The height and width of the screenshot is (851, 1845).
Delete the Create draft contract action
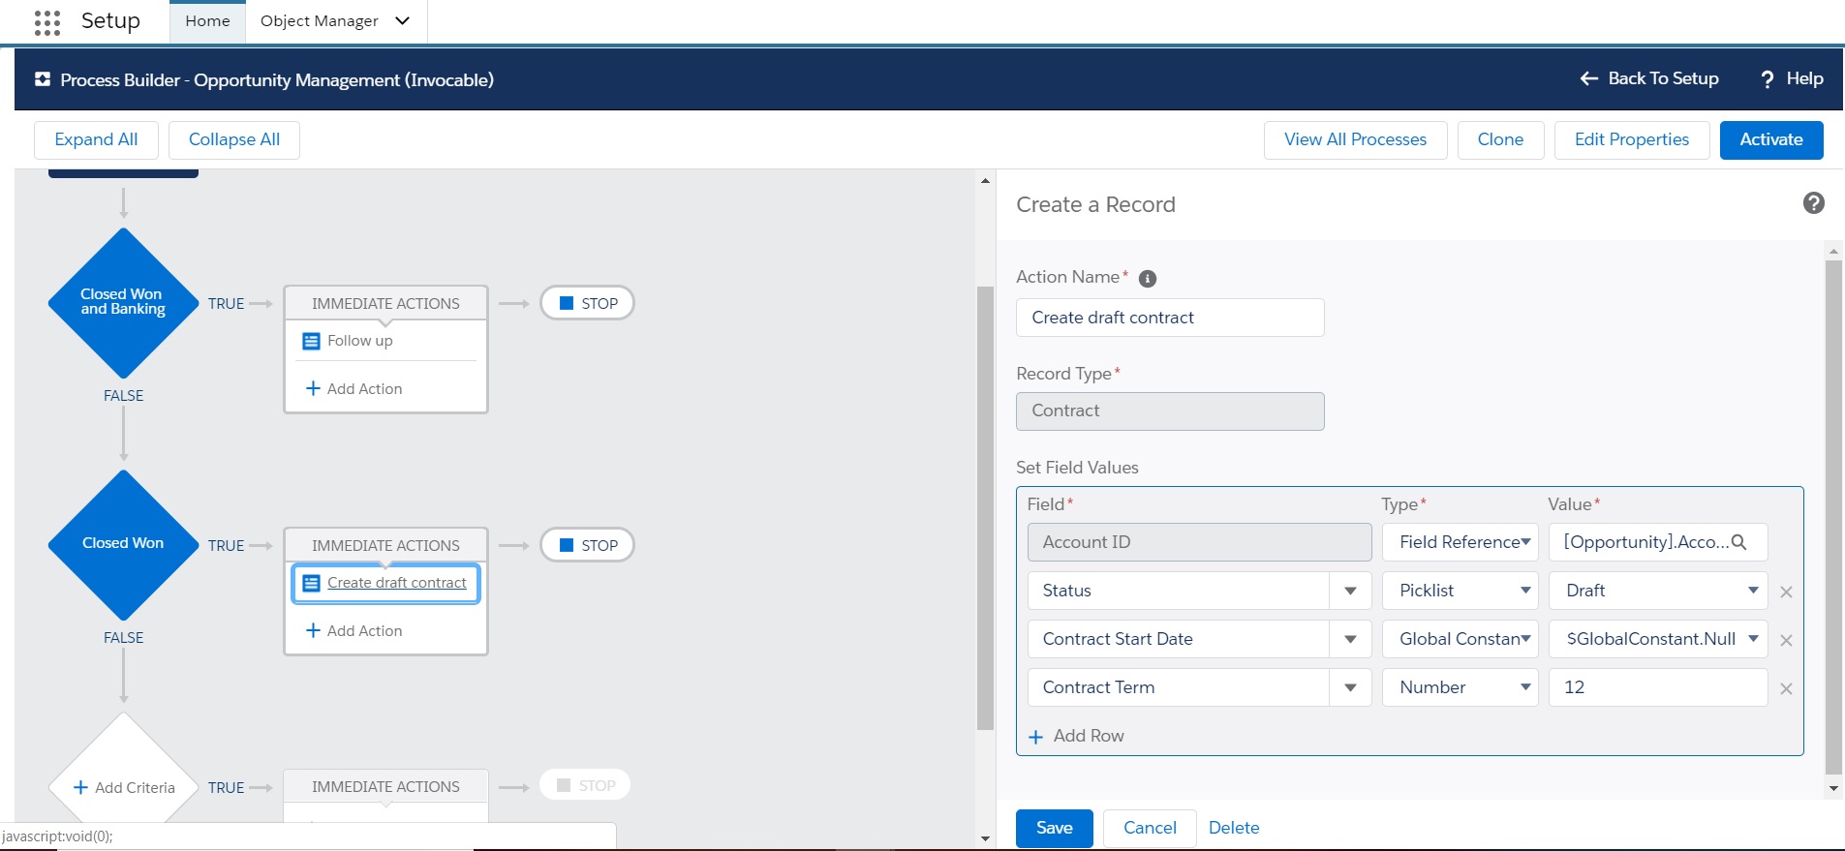pos(1234,828)
